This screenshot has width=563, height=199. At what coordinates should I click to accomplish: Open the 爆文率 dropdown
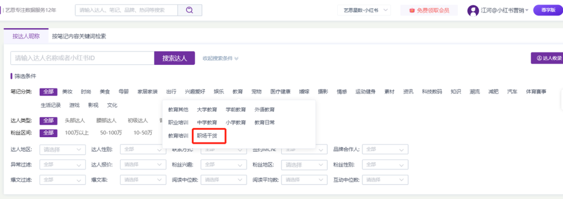143,179
